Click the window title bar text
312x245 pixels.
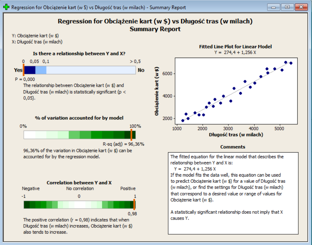[99, 7]
